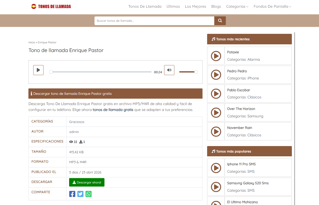The height and width of the screenshot is (205, 319).
Task: Click music note in Tonos más recientes
Action: pos(213,39)
